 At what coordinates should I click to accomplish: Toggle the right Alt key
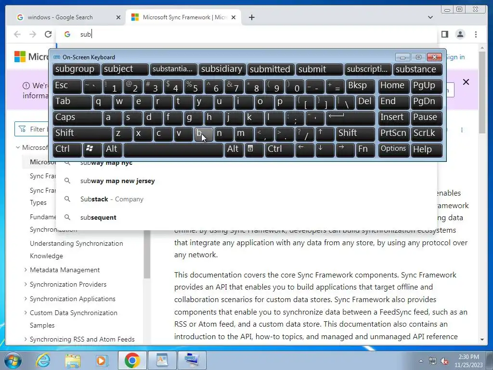point(234,150)
